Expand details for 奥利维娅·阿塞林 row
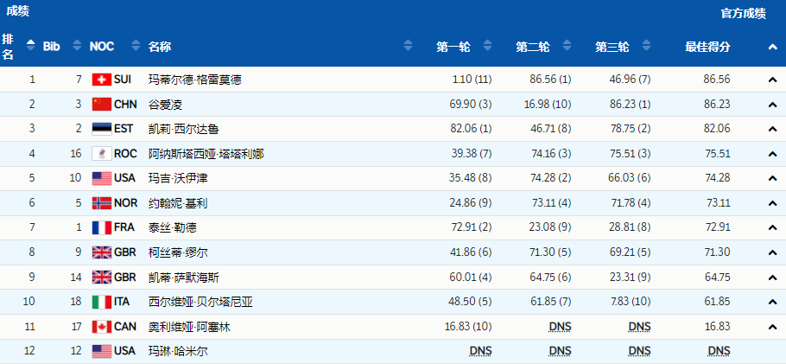 [772, 328]
